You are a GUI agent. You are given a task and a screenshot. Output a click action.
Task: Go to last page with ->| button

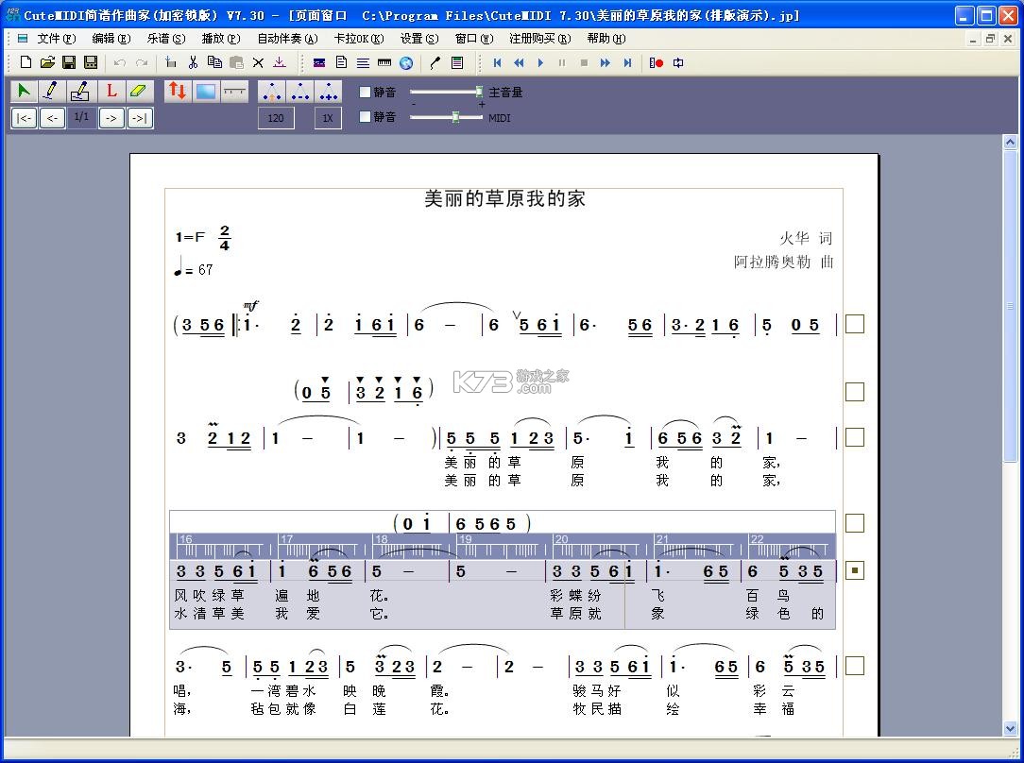141,118
